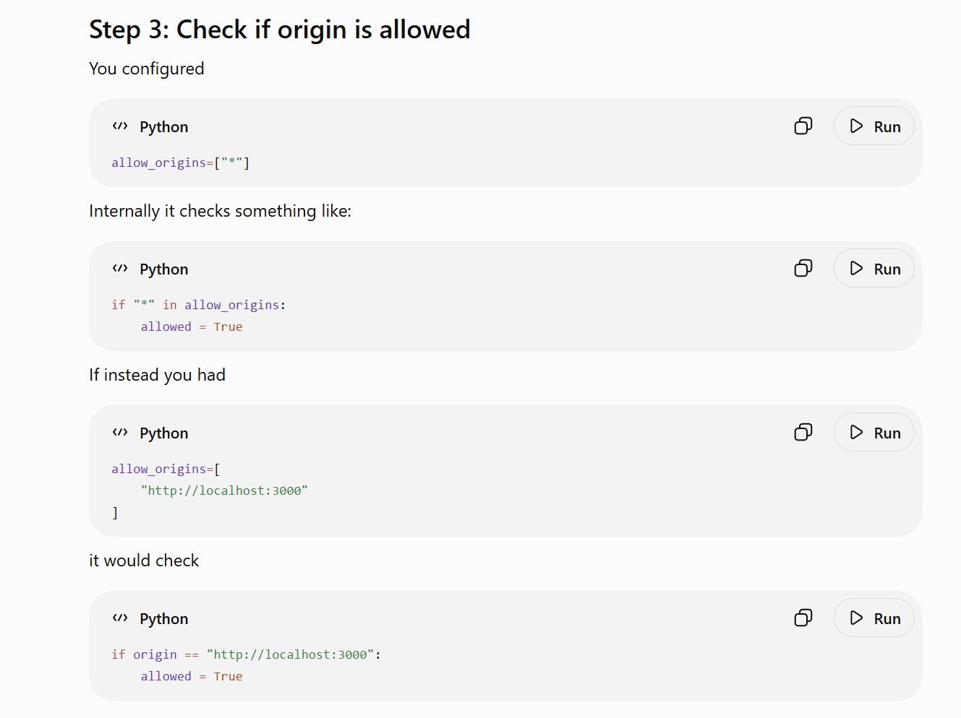This screenshot has width=961, height=718.
Task: Click 'allowed = True' under origin comparison
Action: pos(192,677)
